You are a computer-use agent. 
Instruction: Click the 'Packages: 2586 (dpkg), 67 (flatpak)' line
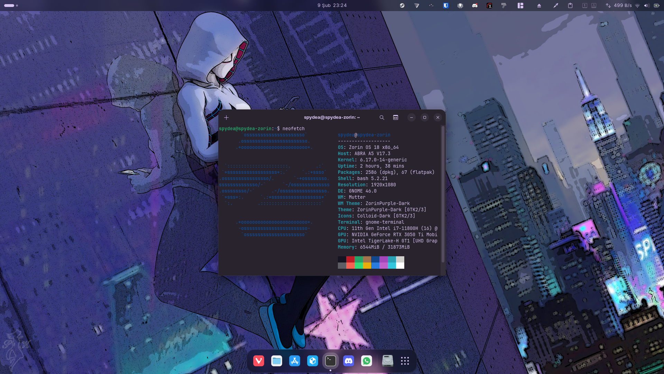(x=386, y=172)
